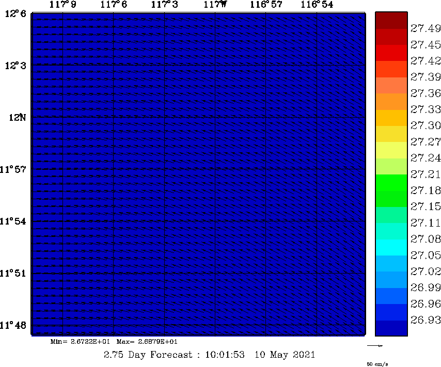Click the 12N latitude label
Image resolution: width=441 pixels, height=367 pixels.
click(x=17, y=117)
